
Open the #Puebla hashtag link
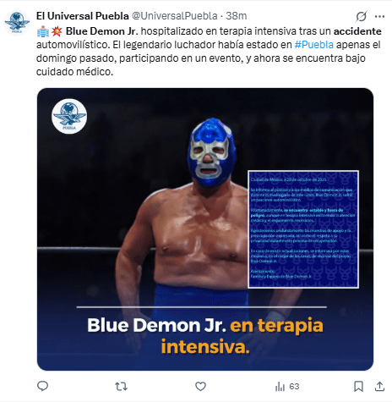[314, 45]
